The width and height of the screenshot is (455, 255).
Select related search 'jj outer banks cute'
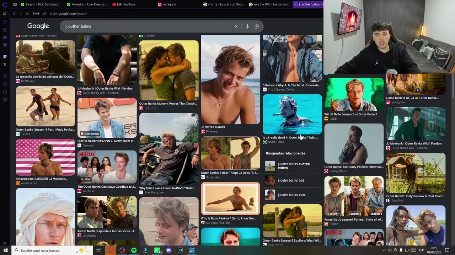tap(292, 195)
